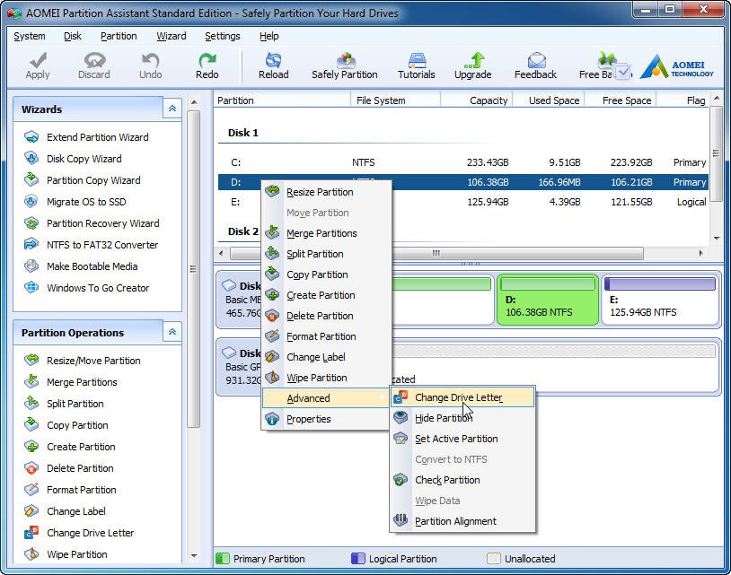Choose Change Drive Letter in submenu

coord(458,397)
